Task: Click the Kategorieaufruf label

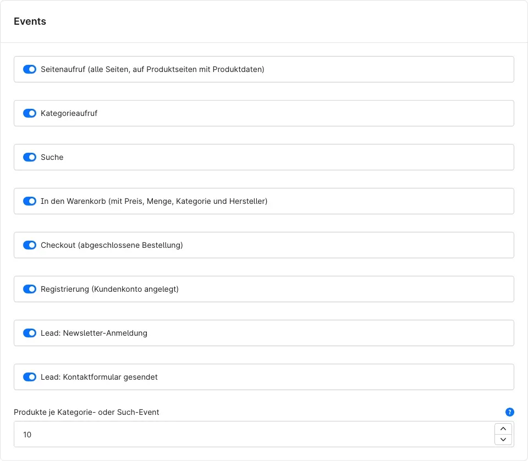Action: (69, 113)
